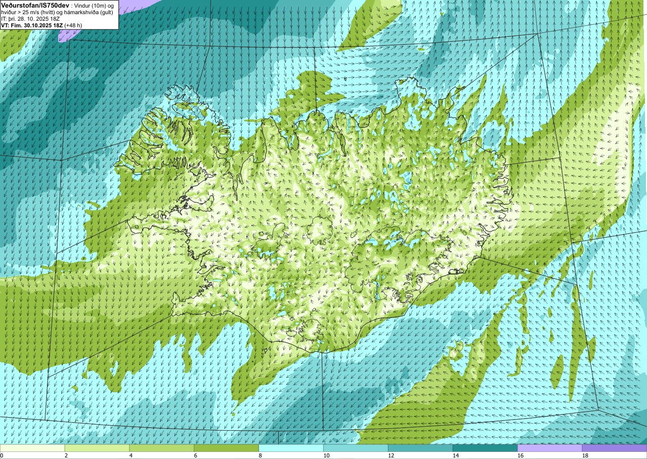The image size is (647, 459).
Task: Click the purple swatch above 18
Action: point(615,448)
